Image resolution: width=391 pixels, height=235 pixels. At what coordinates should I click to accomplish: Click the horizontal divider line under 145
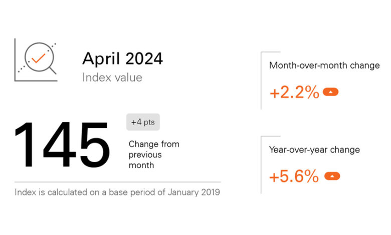pyautogui.click(x=117, y=182)
